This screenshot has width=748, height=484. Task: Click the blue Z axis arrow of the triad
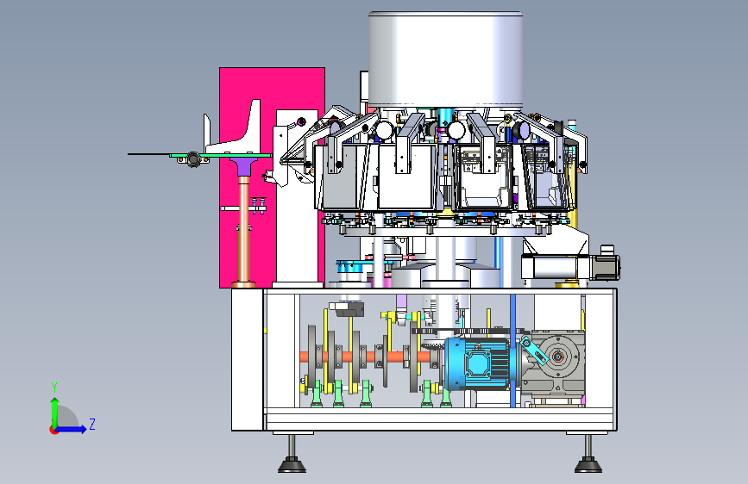pyautogui.click(x=73, y=429)
